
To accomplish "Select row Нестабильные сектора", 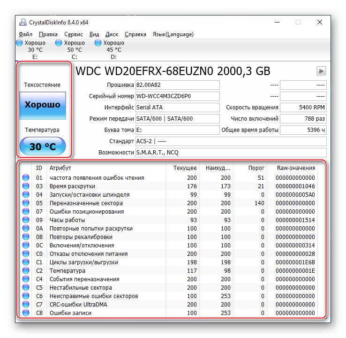I will 169,287.
